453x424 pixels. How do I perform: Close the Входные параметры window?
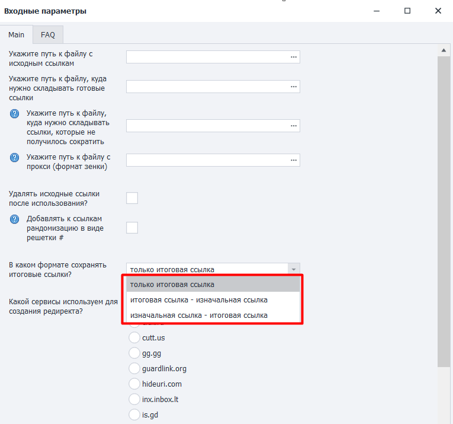(x=438, y=11)
